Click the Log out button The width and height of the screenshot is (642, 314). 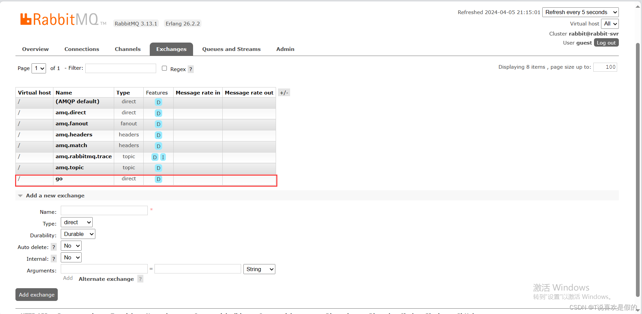(x=606, y=43)
